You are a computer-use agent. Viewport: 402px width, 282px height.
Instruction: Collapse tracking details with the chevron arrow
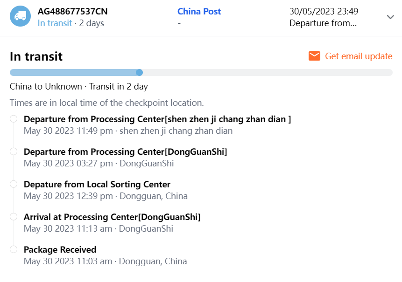point(390,17)
